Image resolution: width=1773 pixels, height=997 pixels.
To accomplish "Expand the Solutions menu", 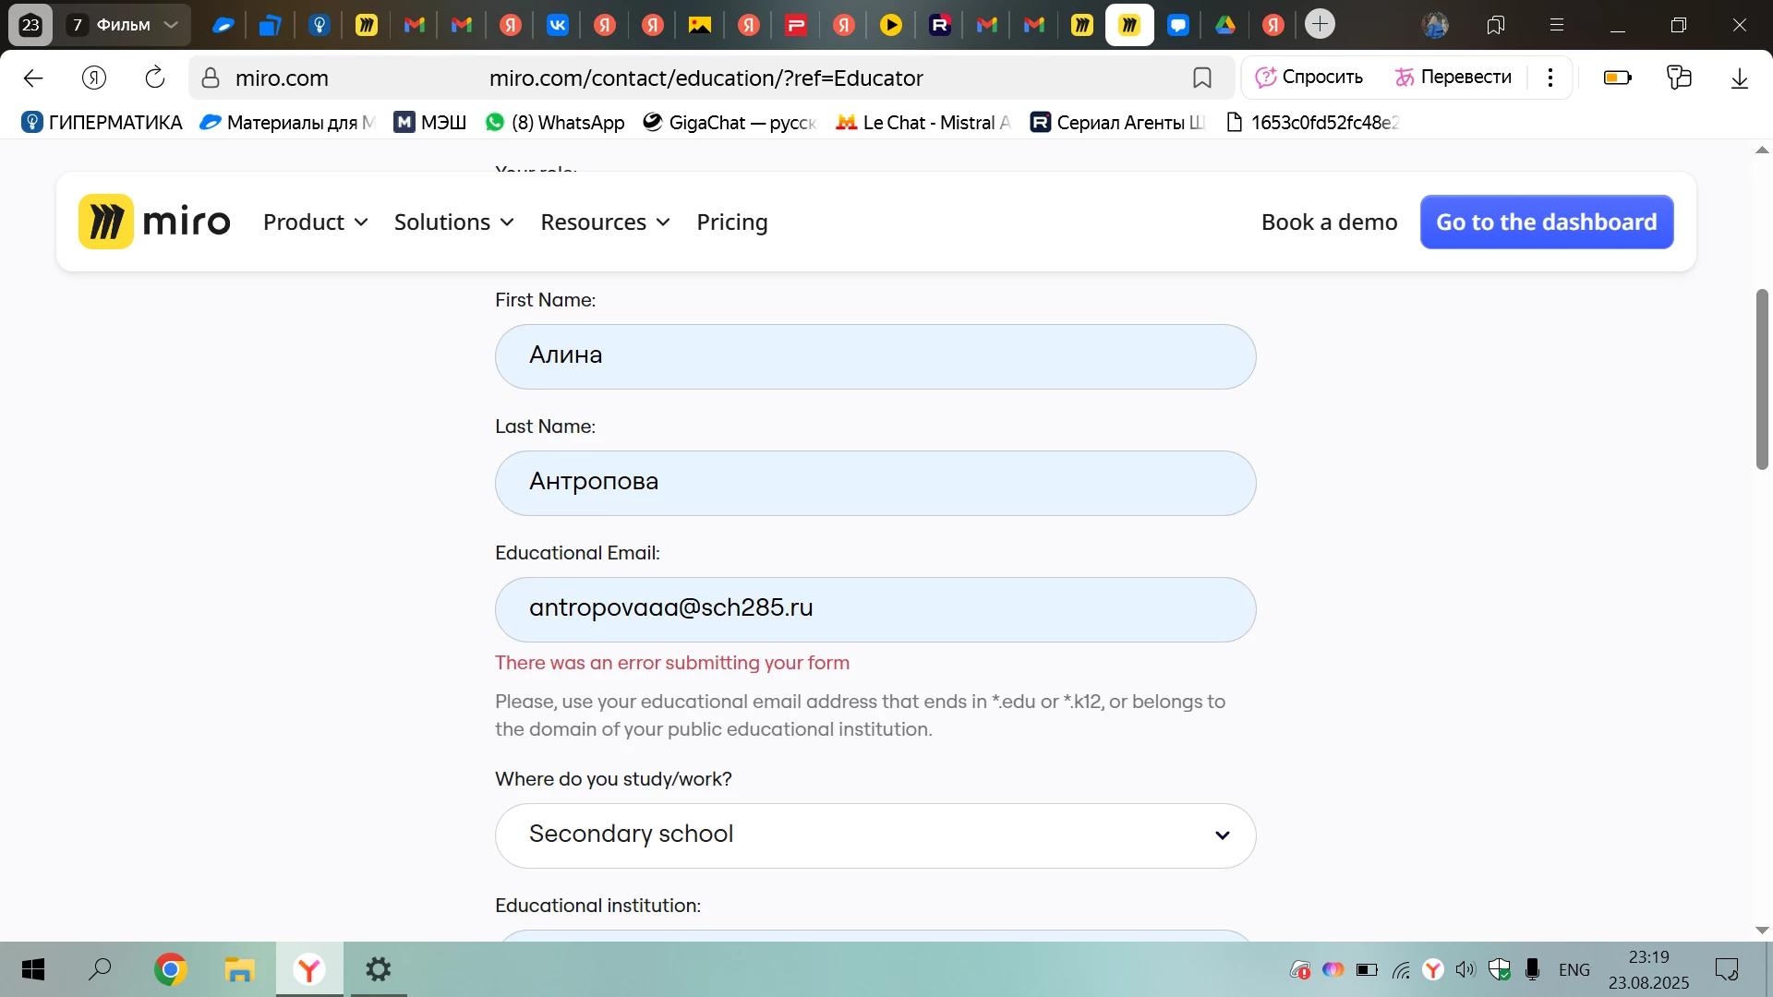I will tap(454, 222).
